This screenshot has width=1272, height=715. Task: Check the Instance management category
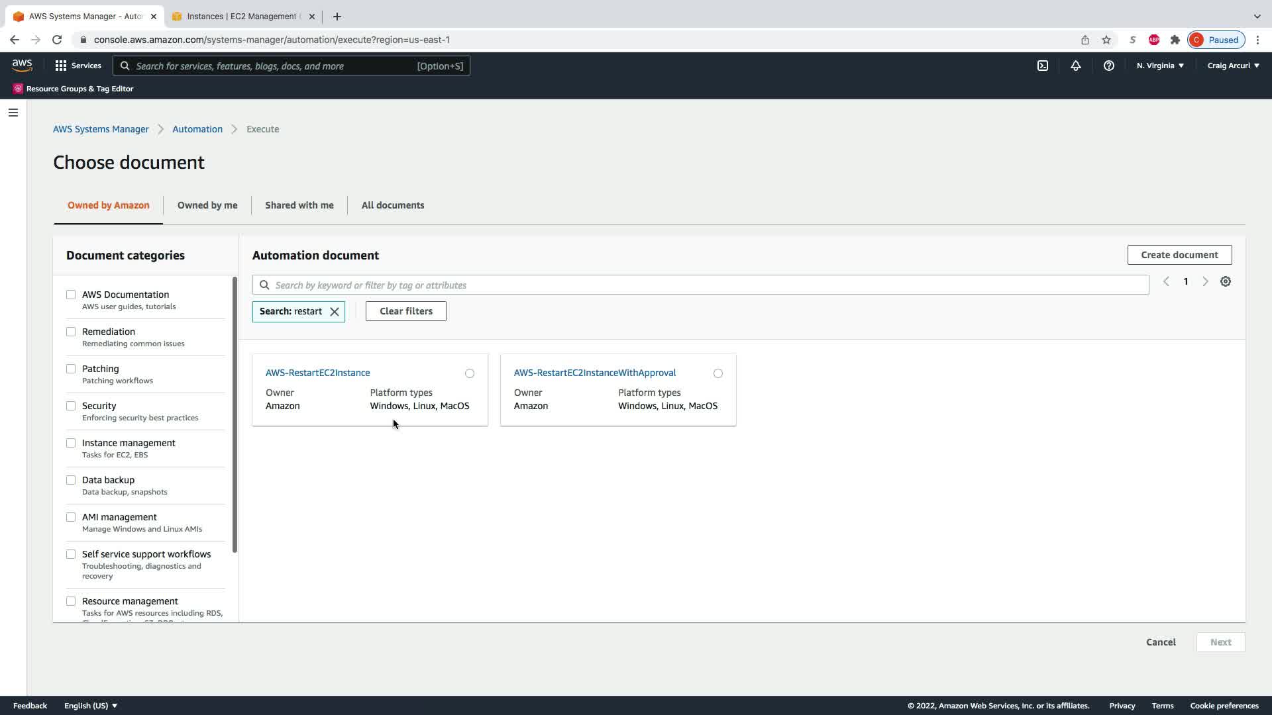pos(71,443)
